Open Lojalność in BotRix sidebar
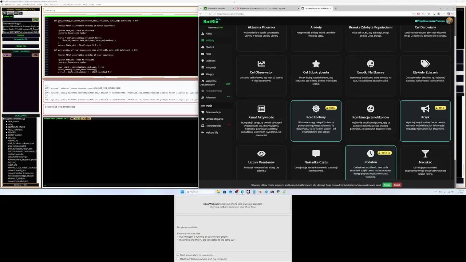Image resolution: width=466 pixels, height=262 pixels. pos(210,61)
